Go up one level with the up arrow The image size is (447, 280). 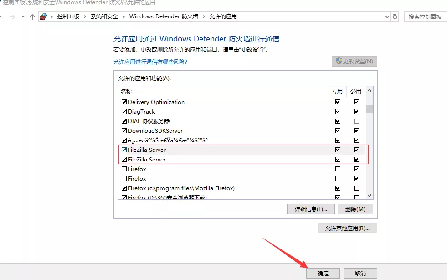[32, 17]
